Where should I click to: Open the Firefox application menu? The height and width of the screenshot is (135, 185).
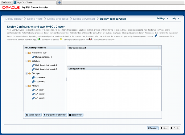(x=6, y=2)
